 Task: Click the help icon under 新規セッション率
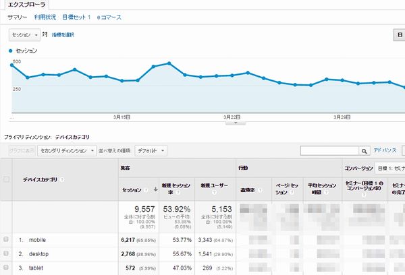tap(178, 193)
